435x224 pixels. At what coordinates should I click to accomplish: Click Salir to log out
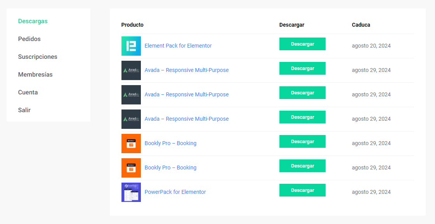click(24, 110)
